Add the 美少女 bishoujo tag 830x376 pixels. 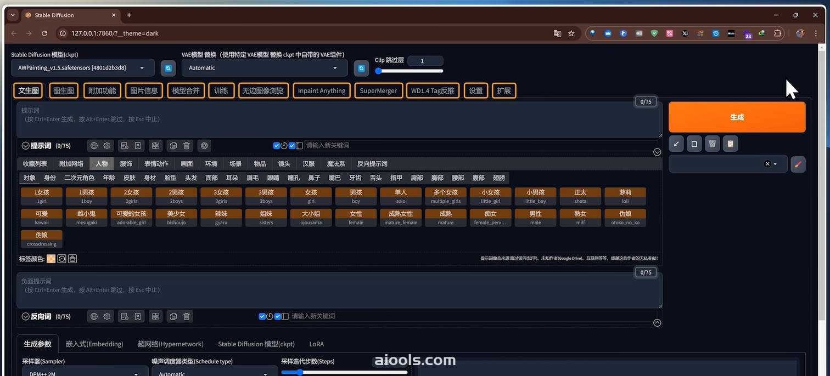(x=176, y=218)
